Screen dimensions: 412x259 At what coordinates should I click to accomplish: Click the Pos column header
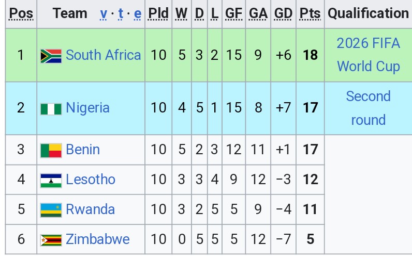click(21, 13)
